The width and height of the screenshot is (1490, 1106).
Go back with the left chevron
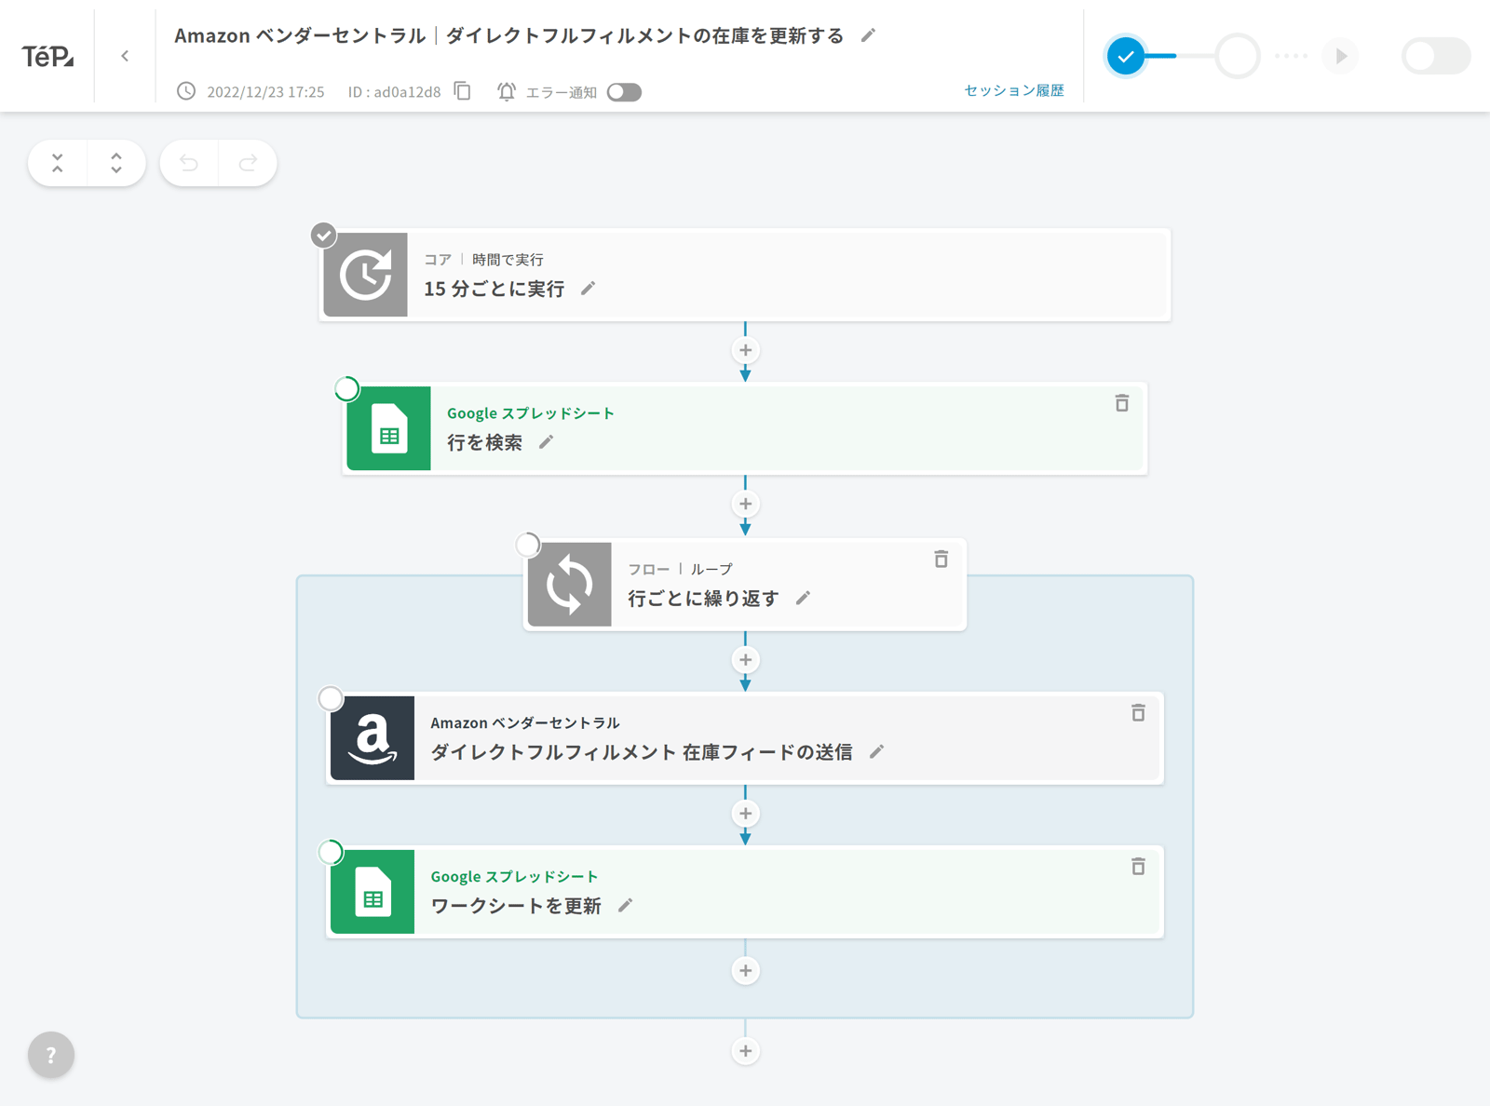pyautogui.click(x=125, y=56)
